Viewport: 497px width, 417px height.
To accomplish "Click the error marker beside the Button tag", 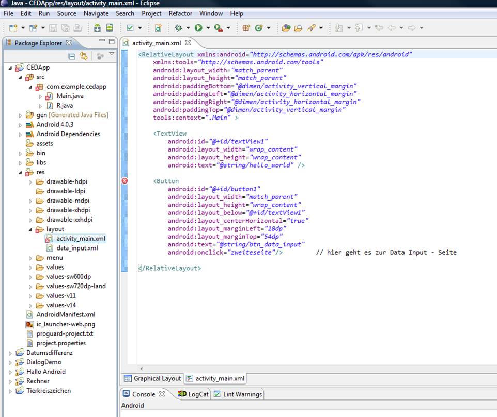I will [x=125, y=181].
